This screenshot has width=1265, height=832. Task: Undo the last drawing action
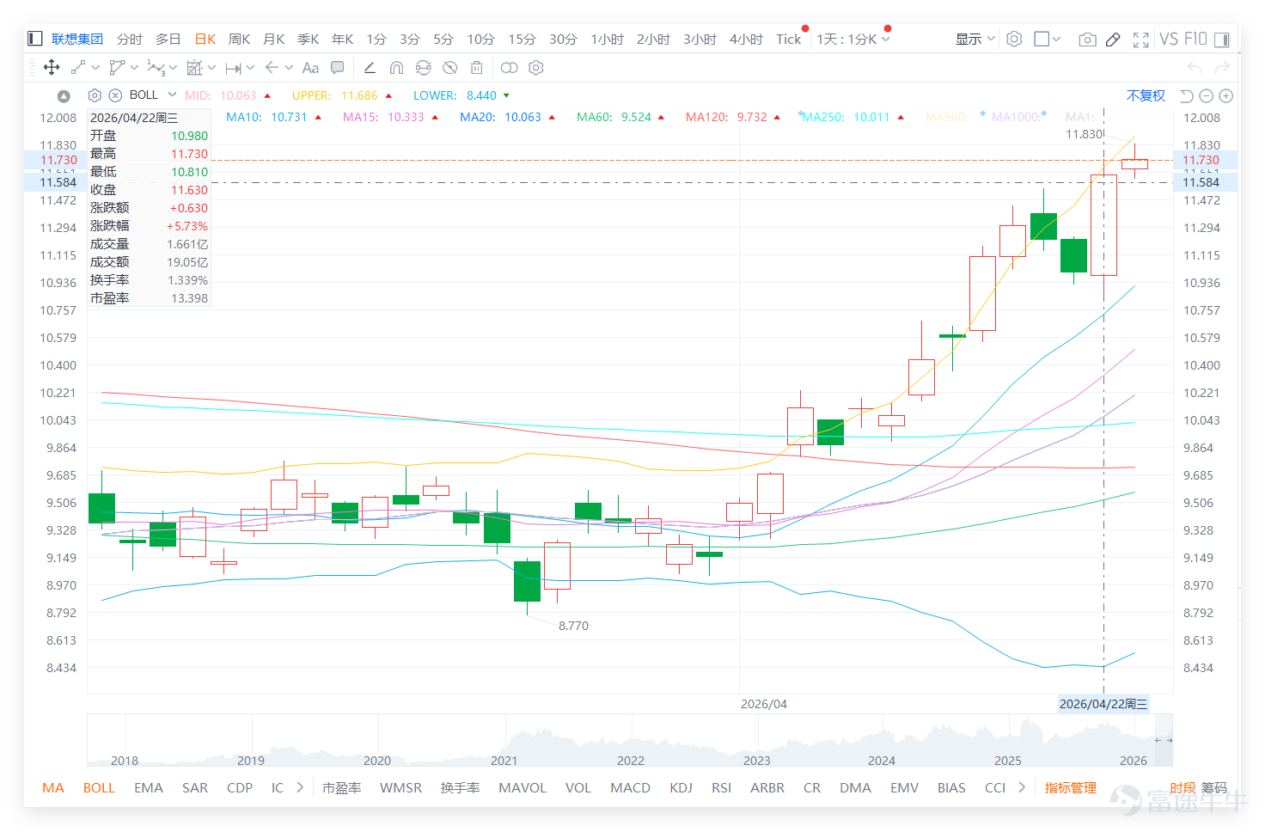[1195, 67]
